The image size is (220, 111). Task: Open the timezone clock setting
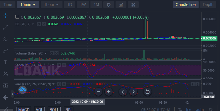pyautogui.click(x=156, y=110)
